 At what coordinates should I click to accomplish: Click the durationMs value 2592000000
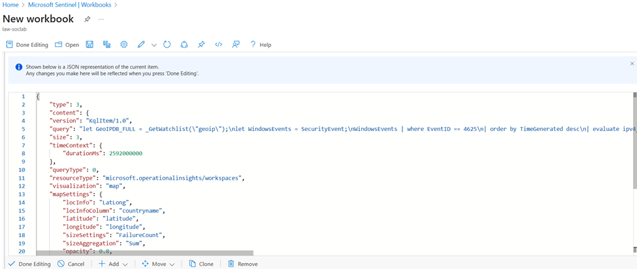pyautogui.click(x=126, y=154)
